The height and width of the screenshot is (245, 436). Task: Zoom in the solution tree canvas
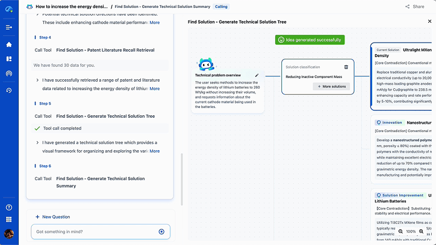421,231
